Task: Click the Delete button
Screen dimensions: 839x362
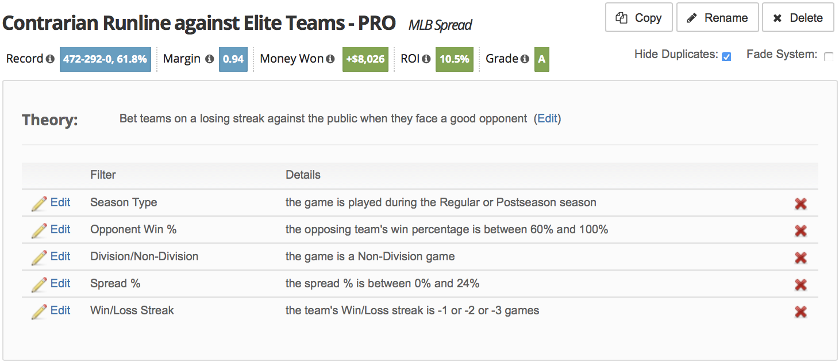Action: (798, 18)
